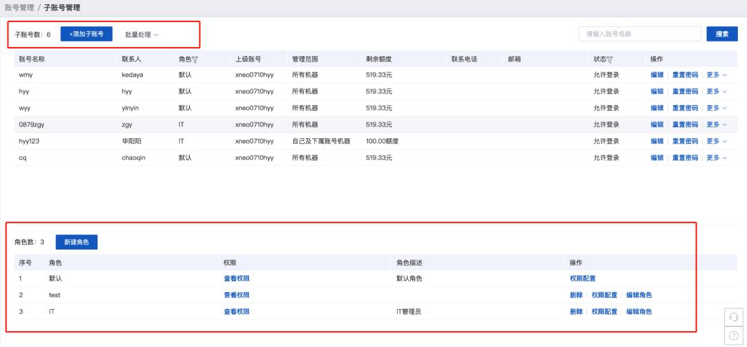Click the 新建角色 button
The image size is (747, 347).
[76, 242]
